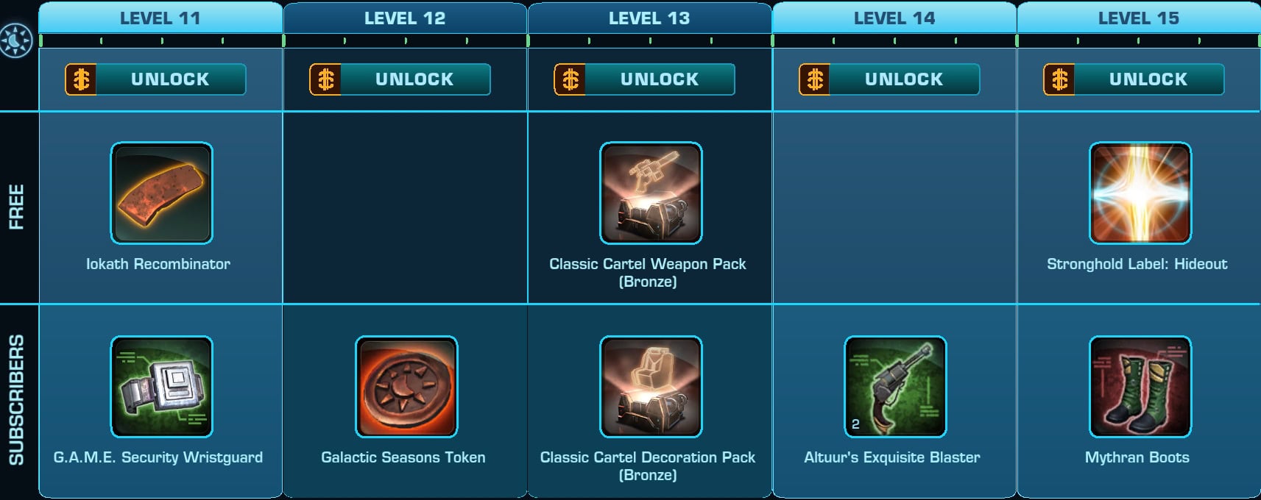Select the Mythran Boots reward icon
Viewport: 1261px width, 500px height.
tap(1140, 387)
